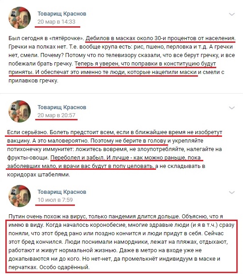Image resolution: width=243 pixels, height=274 pixels.
Task: Open avatar of the 10 июл post
Action: tap(20, 196)
